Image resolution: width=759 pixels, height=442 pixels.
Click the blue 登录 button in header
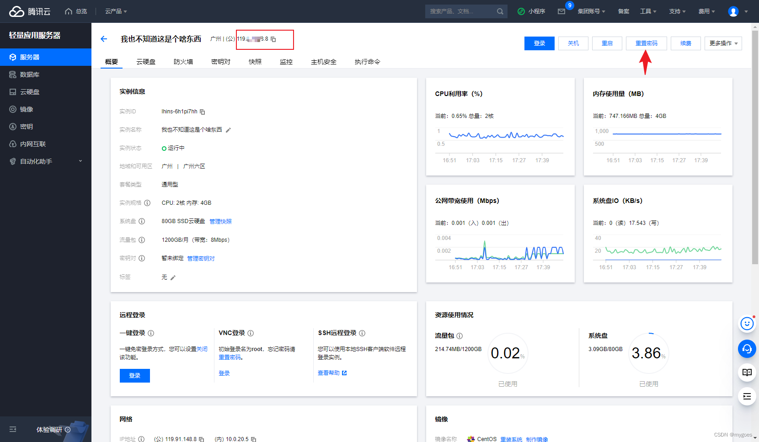540,43
